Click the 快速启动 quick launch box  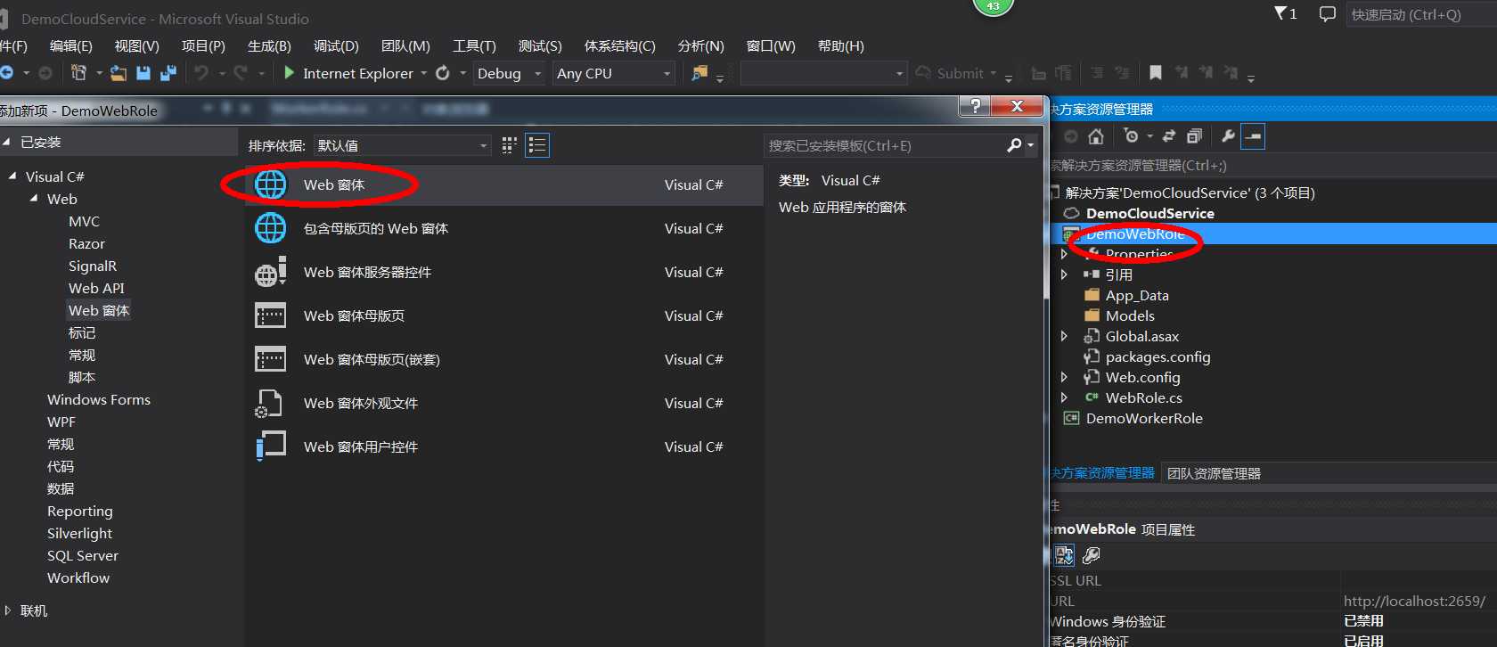coord(1420,14)
